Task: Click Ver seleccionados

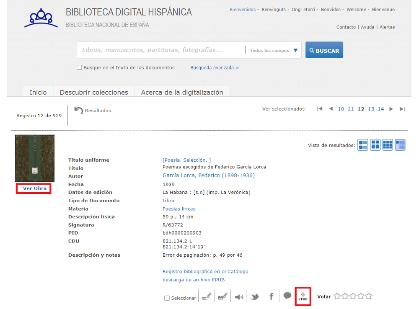Action: pos(283,109)
